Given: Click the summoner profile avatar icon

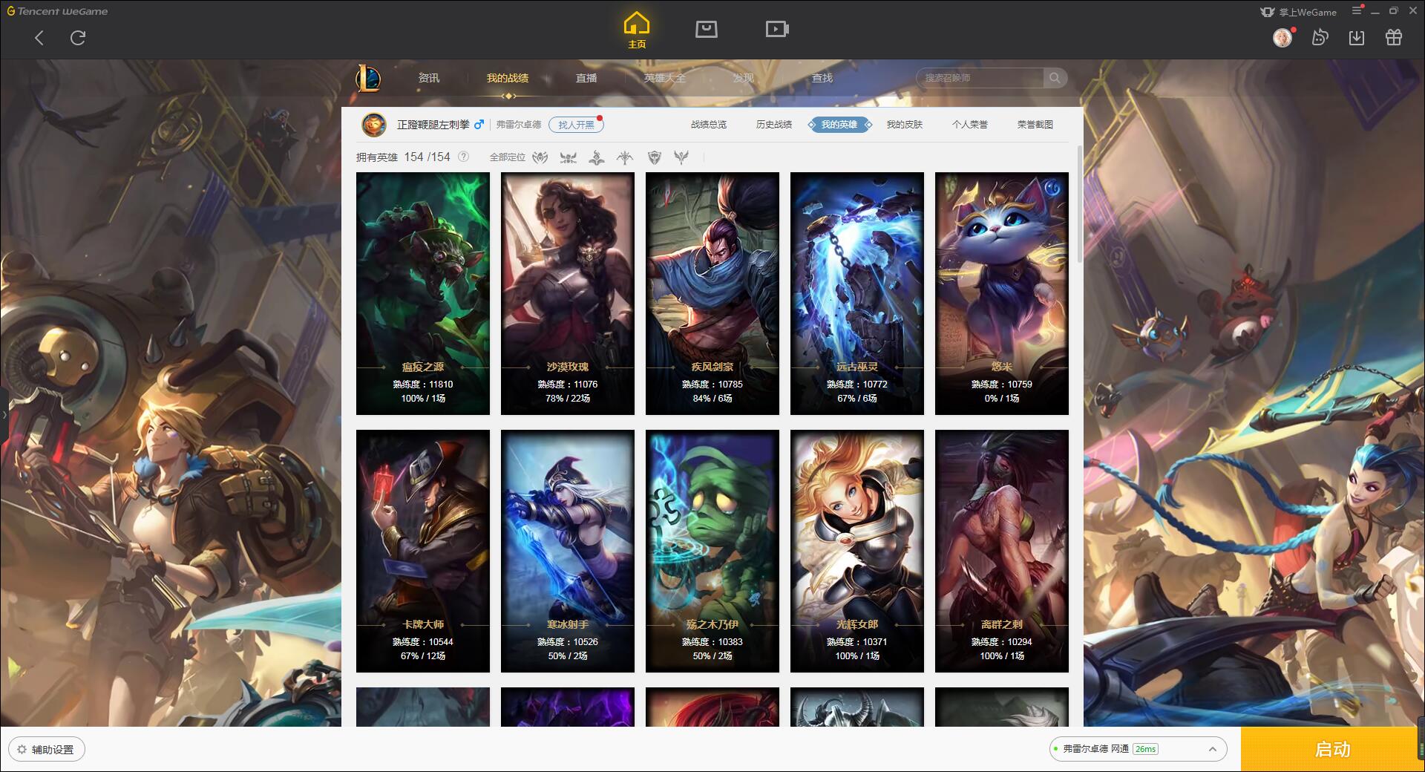Looking at the screenshot, I should [374, 125].
